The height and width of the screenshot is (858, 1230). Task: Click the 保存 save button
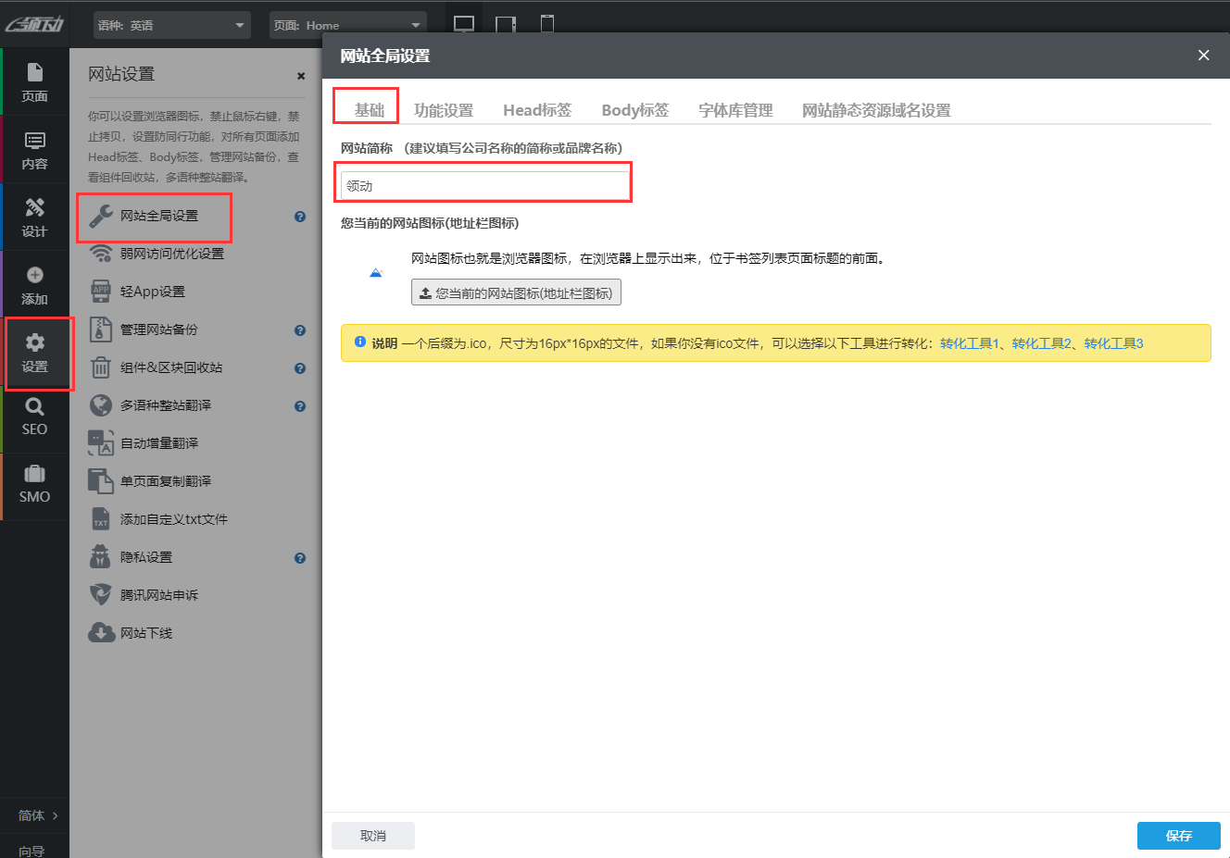point(1178,836)
